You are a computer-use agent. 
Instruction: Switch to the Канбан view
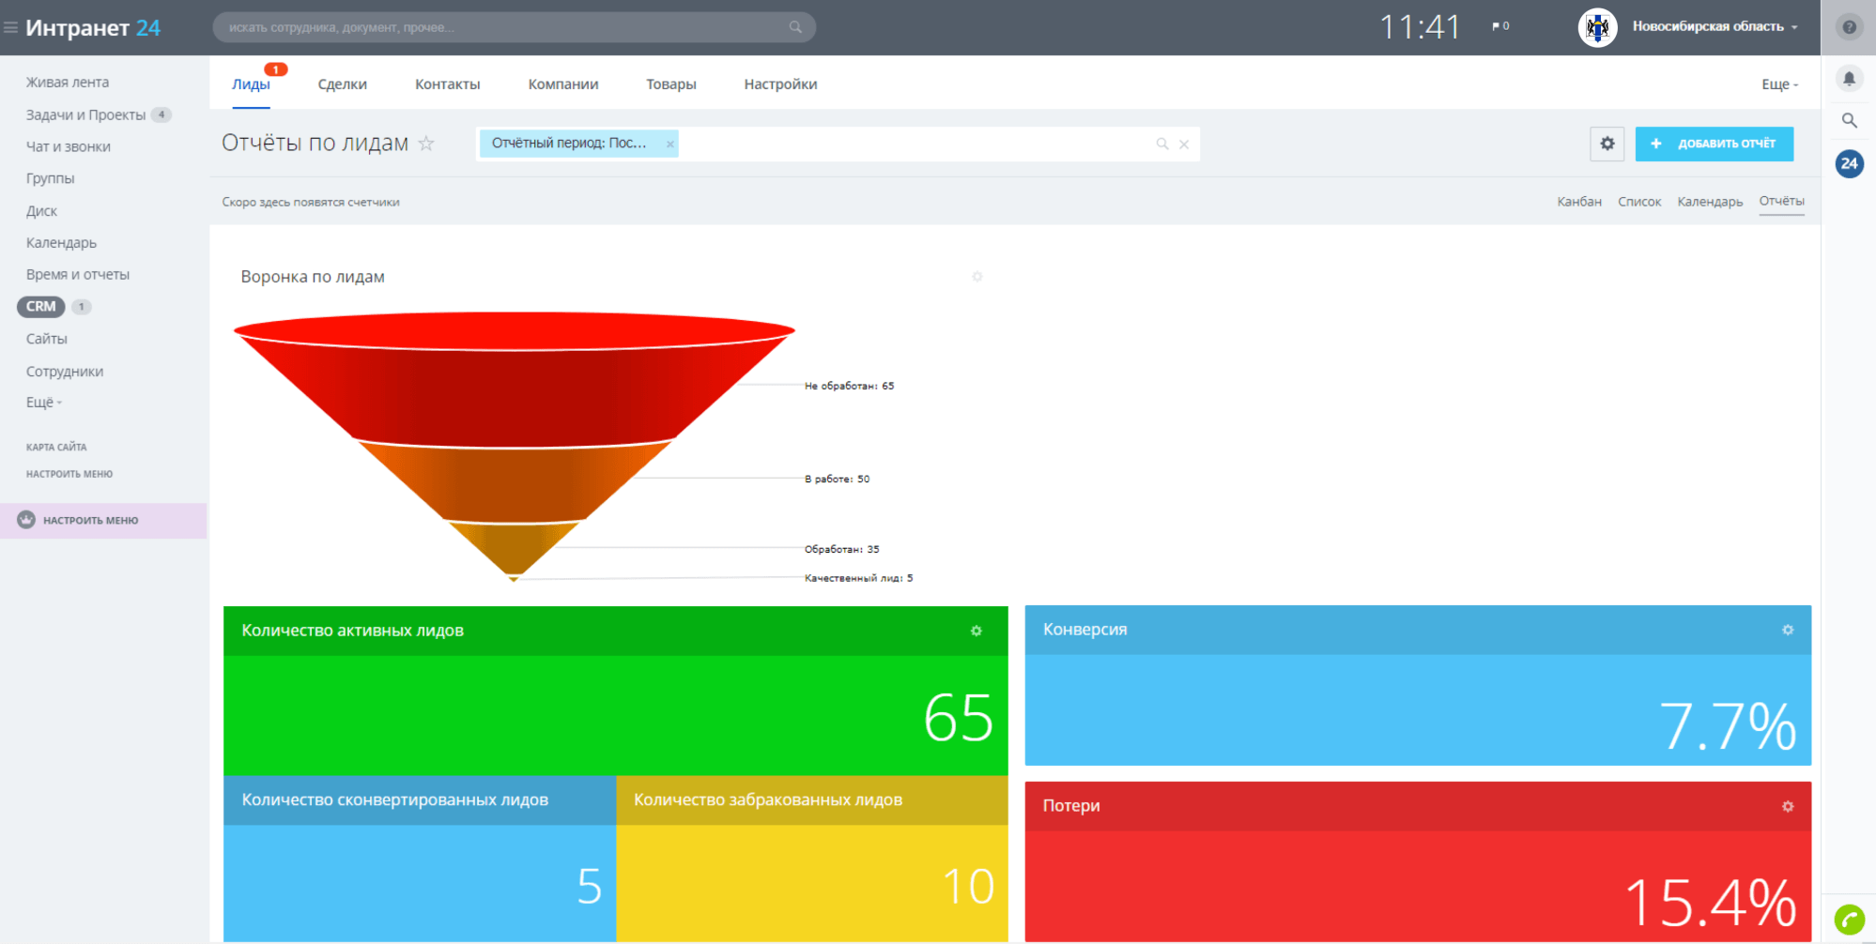pos(1579,202)
